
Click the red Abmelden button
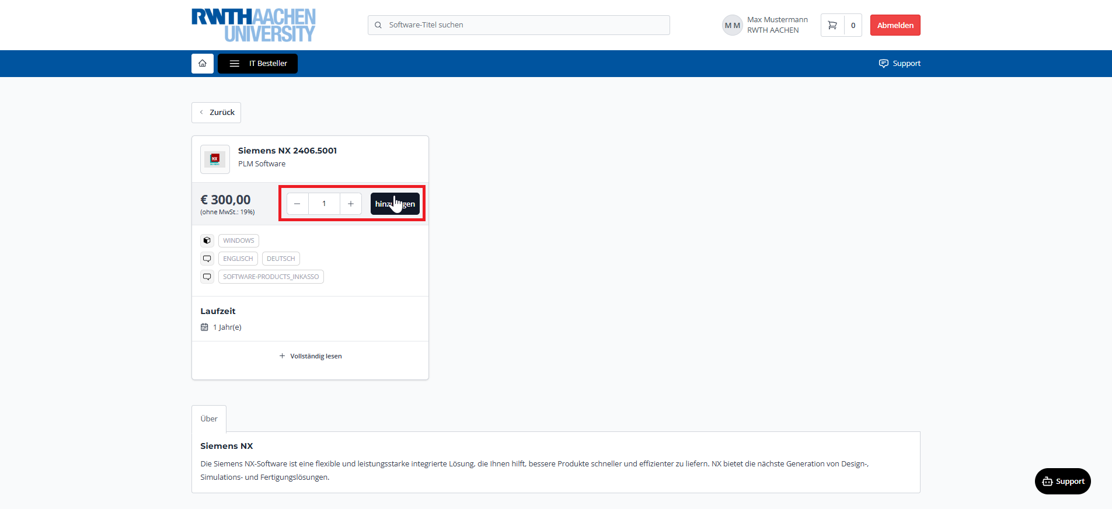[895, 25]
